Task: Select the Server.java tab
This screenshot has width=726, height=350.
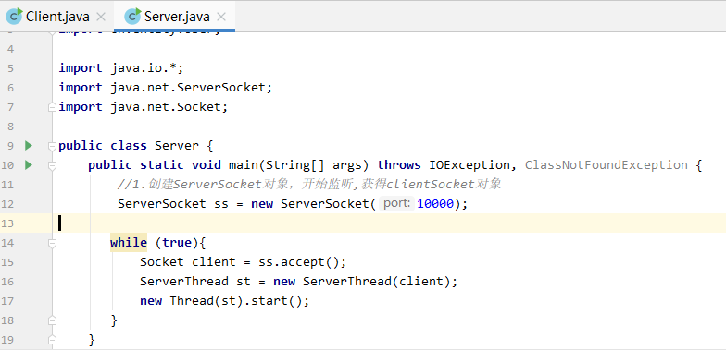Action: tap(176, 17)
